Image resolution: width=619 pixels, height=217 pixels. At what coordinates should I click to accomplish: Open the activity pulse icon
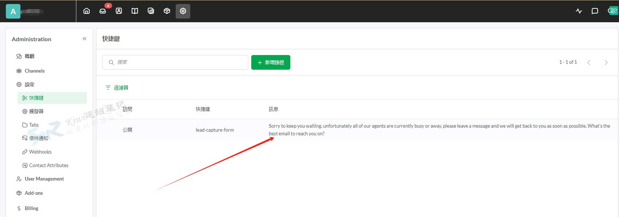coord(579,11)
